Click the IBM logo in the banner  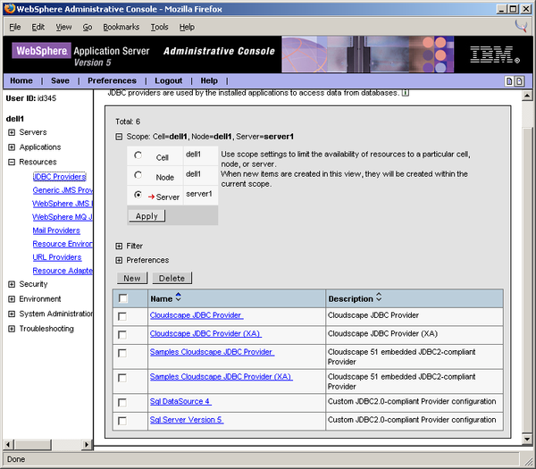point(494,54)
